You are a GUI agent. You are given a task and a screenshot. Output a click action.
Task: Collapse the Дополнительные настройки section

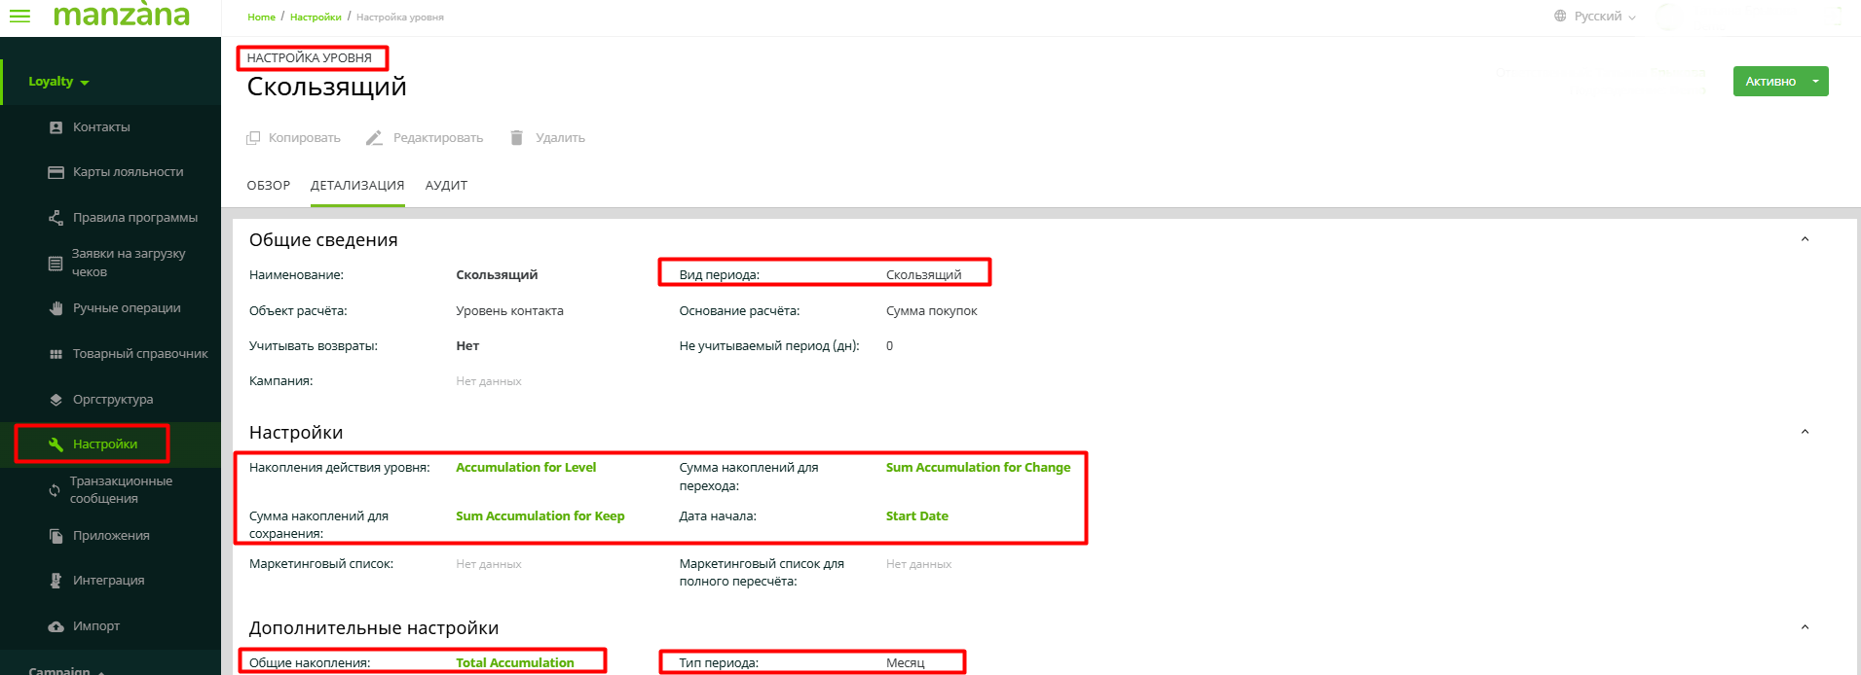1805,627
